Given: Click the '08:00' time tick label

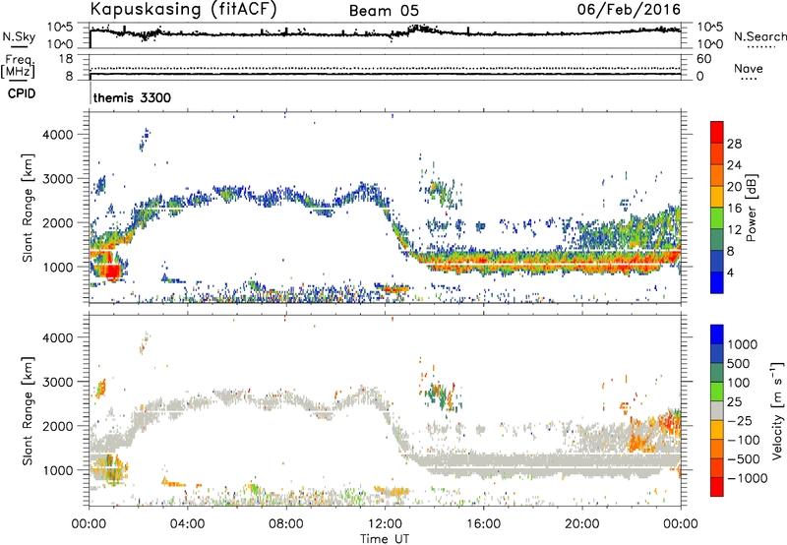Looking at the screenshot, I should 285,524.
